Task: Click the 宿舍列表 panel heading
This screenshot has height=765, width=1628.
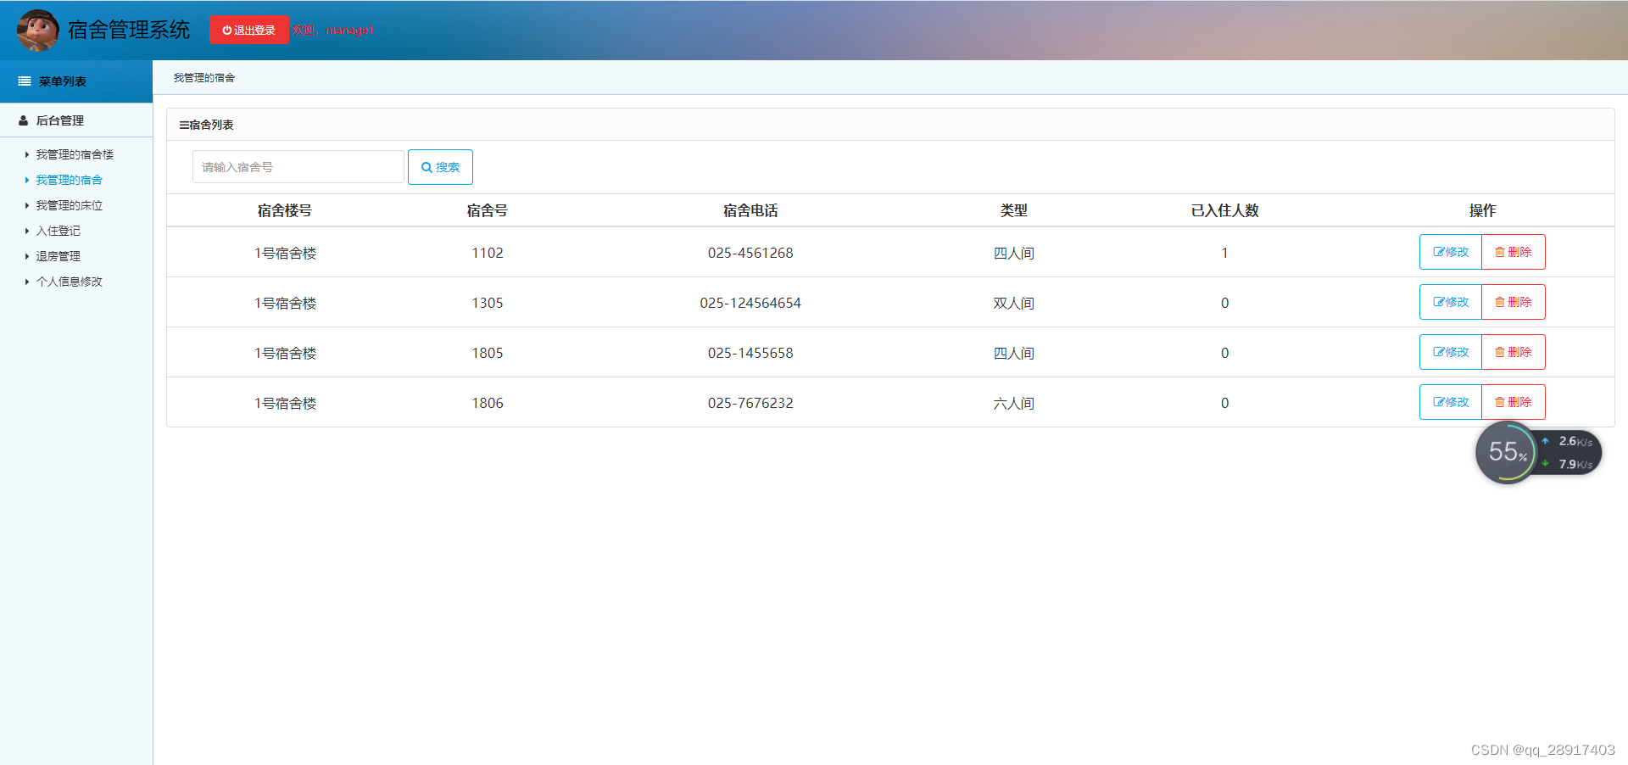Action: (x=206, y=125)
